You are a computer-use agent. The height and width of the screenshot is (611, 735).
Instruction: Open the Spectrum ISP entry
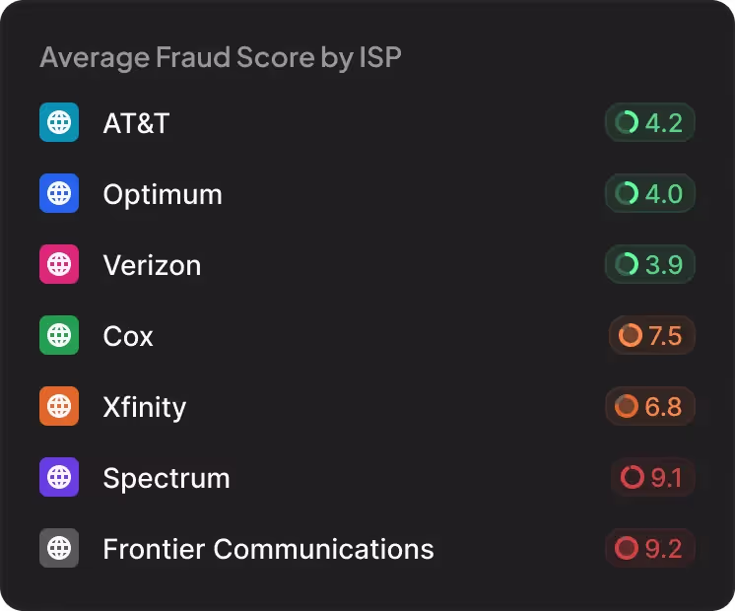click(167, 478)
